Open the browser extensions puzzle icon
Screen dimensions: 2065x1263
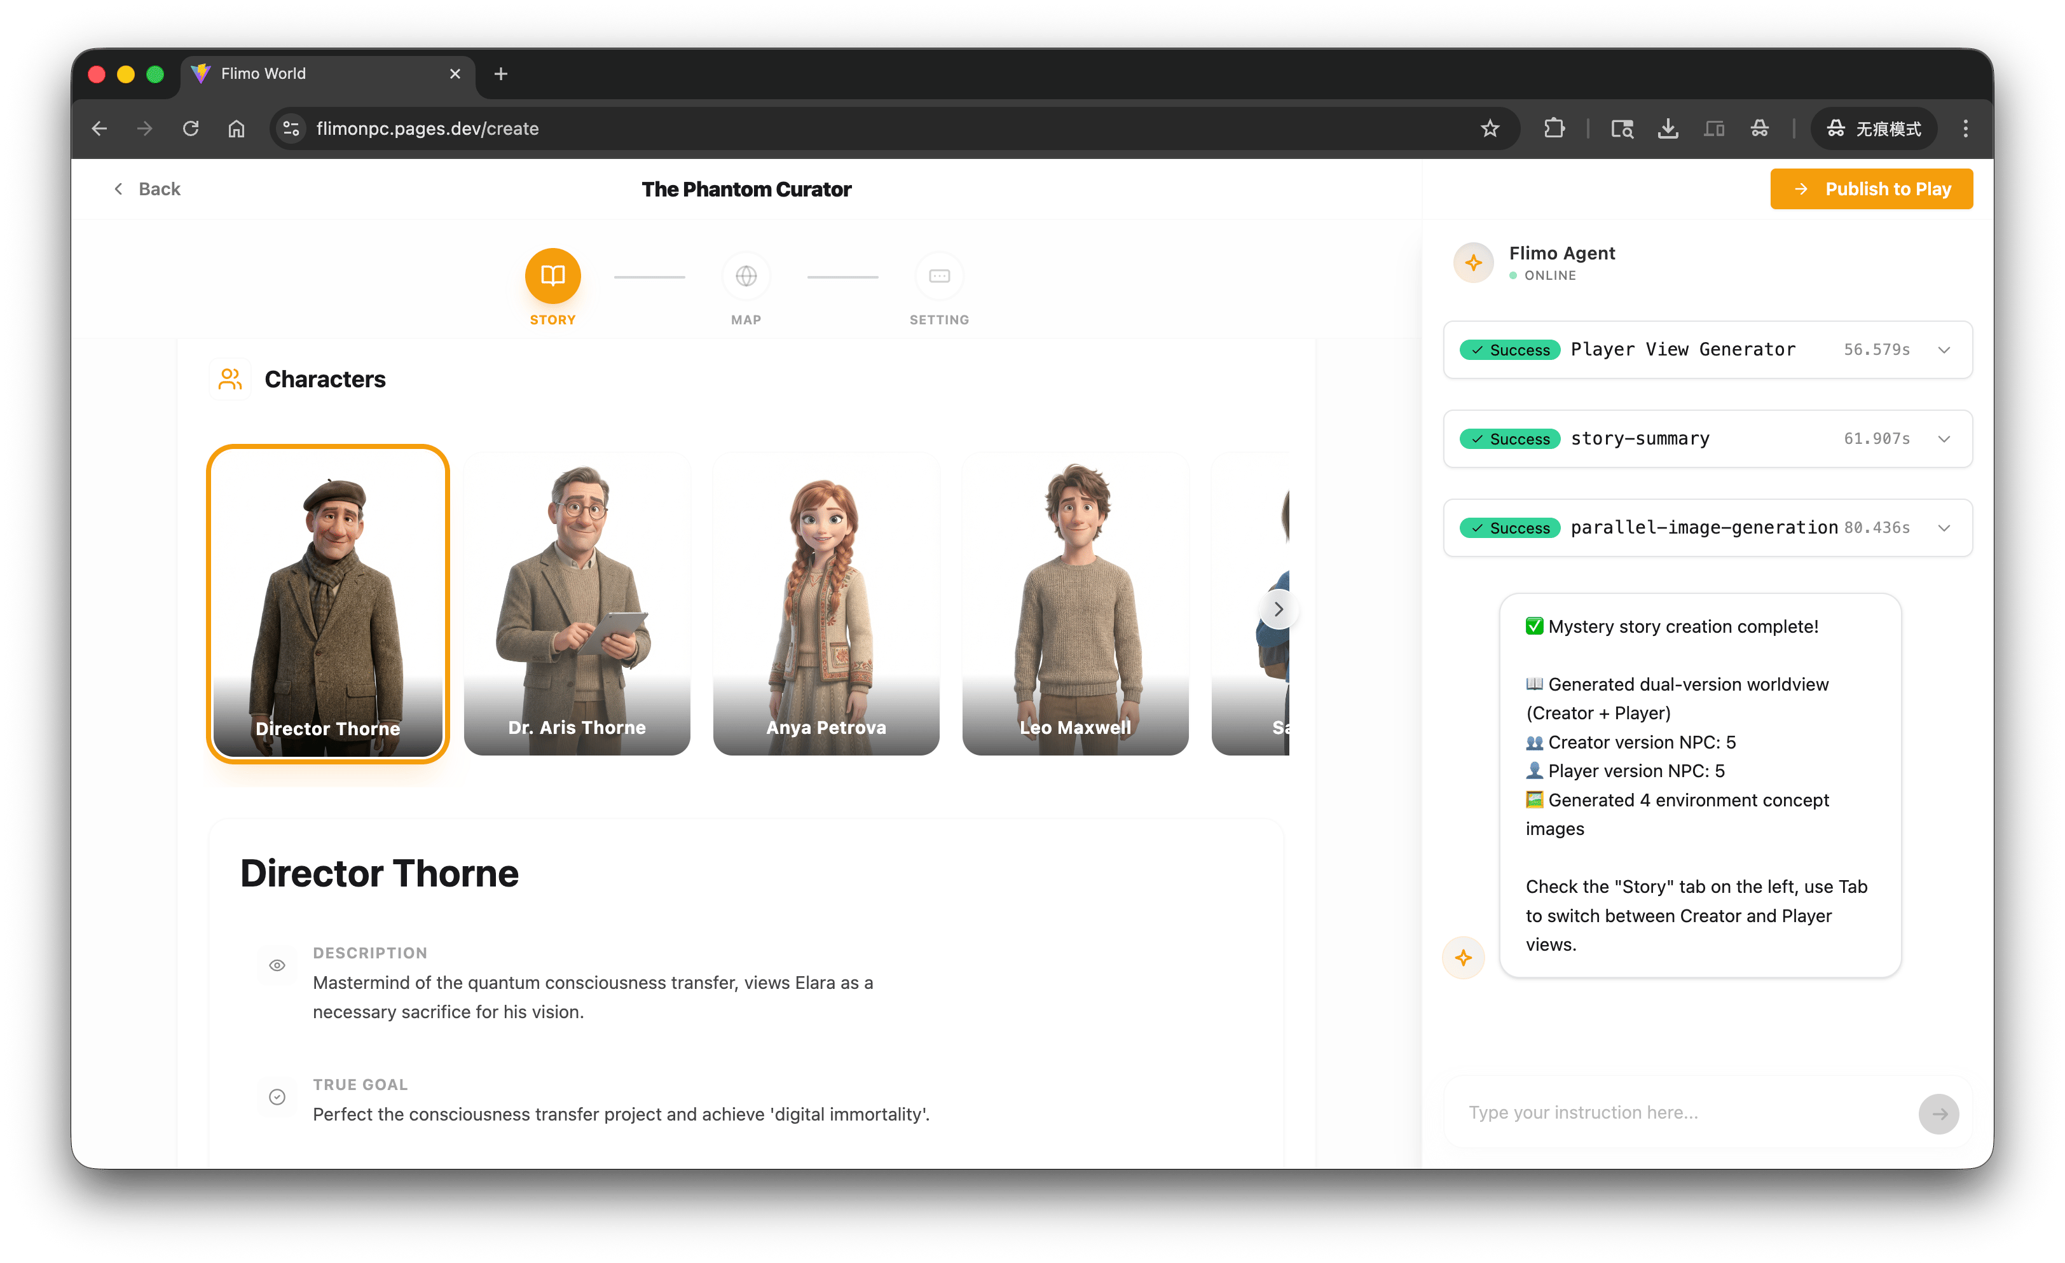point(1554,128)
